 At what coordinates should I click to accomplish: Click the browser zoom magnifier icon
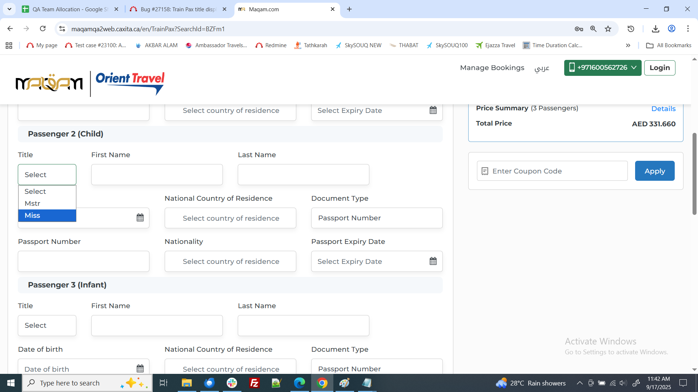(593, 29)
